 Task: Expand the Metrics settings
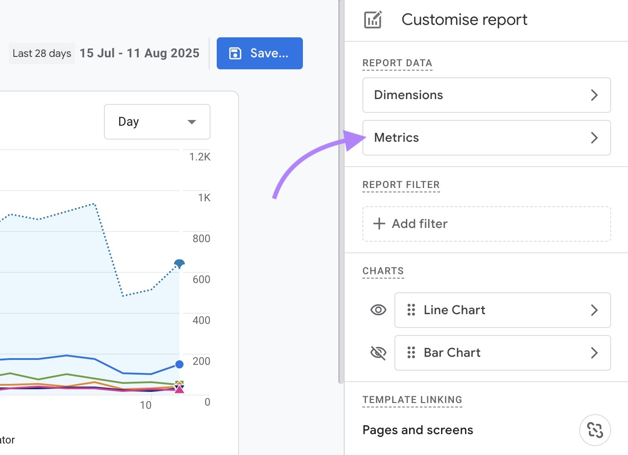[486, 138]
